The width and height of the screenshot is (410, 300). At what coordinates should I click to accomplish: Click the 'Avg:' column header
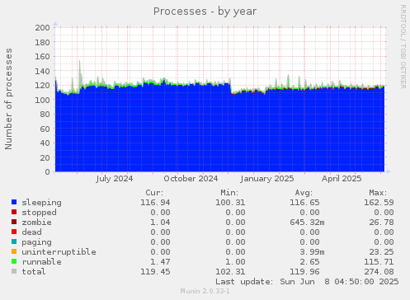[x=304, y=193]
